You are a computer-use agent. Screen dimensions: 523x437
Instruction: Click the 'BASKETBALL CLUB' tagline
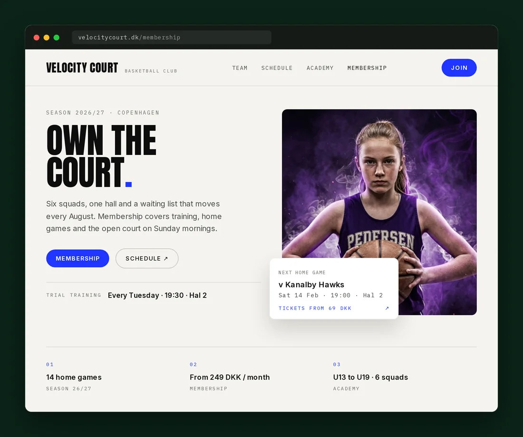(x=151, y=71)
